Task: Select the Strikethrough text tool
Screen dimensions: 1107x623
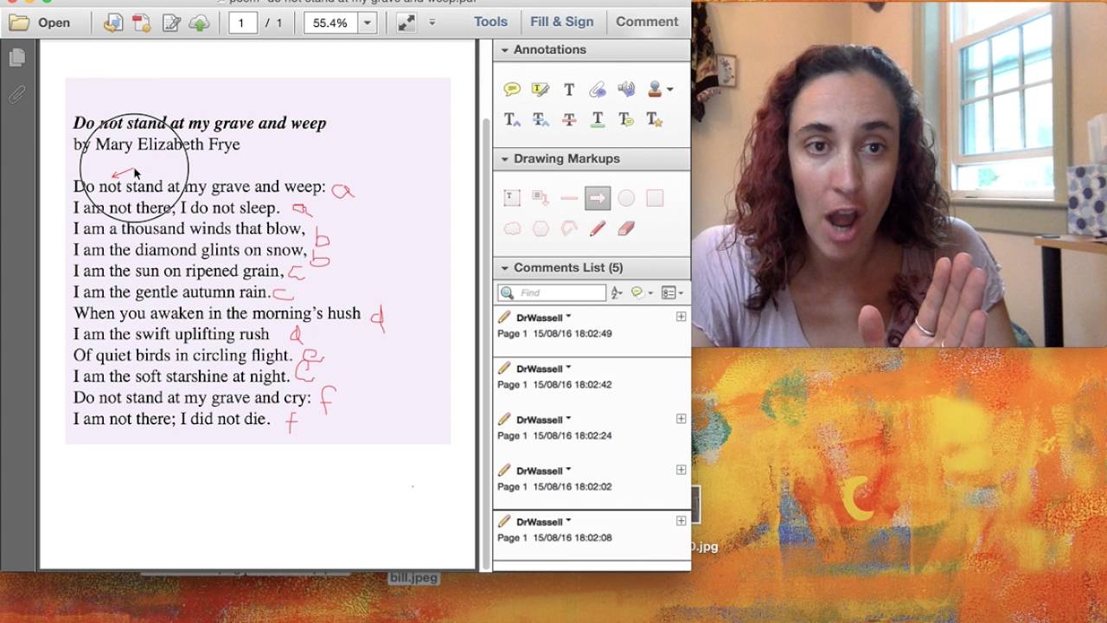Action: pyautogui.click(x=569, y=119)
